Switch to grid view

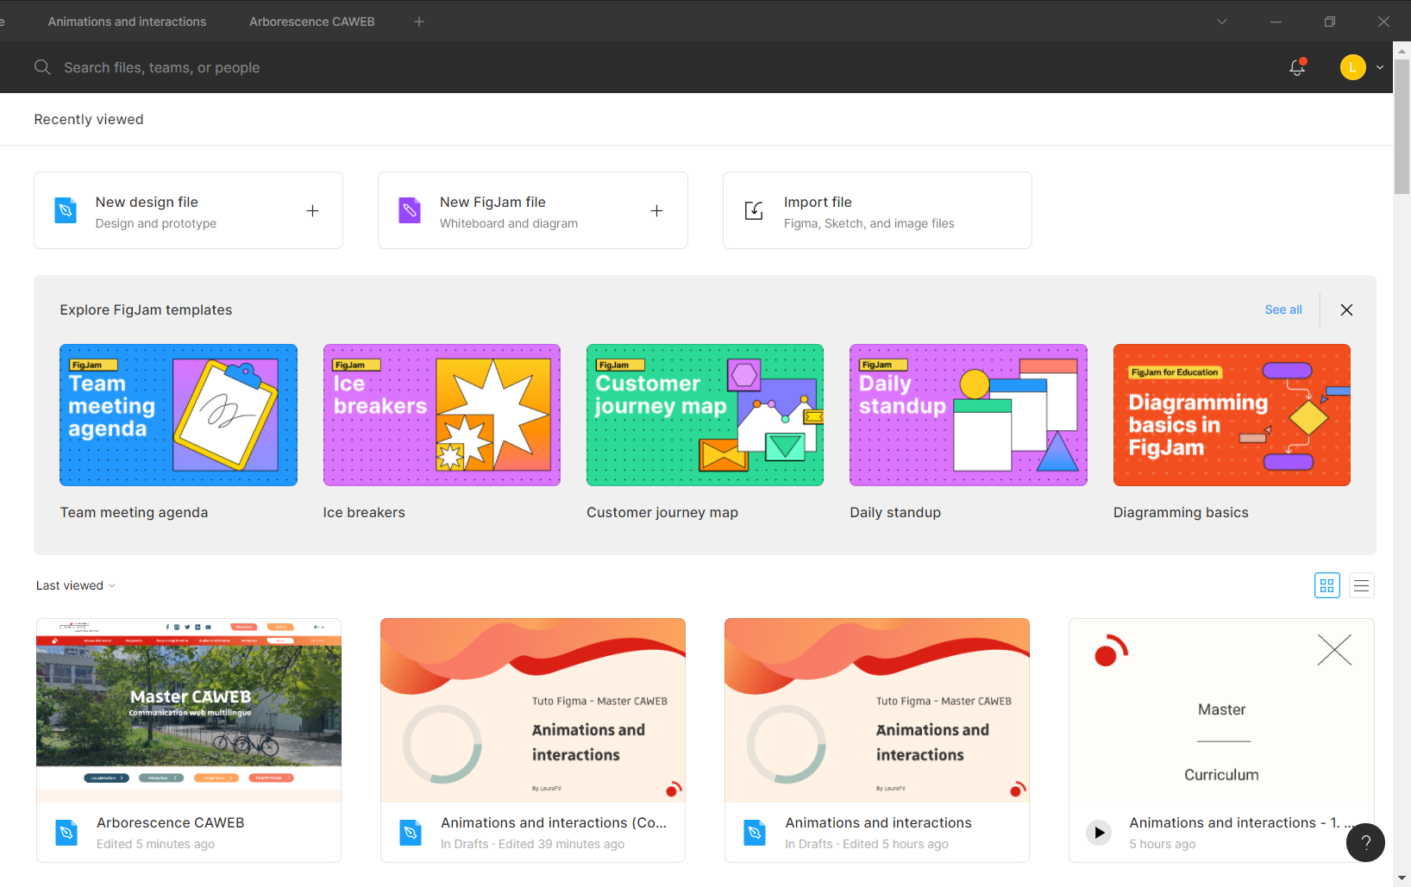[x=1326, y=586]
